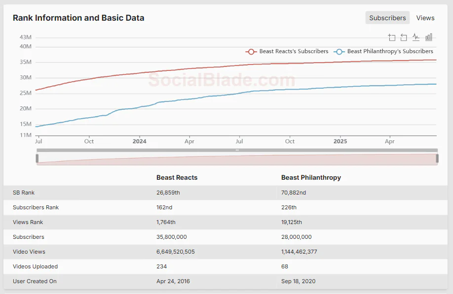Click the '25M' y-axis label
This screenshot has height=294, width=453.
click(x=26, y=93)
